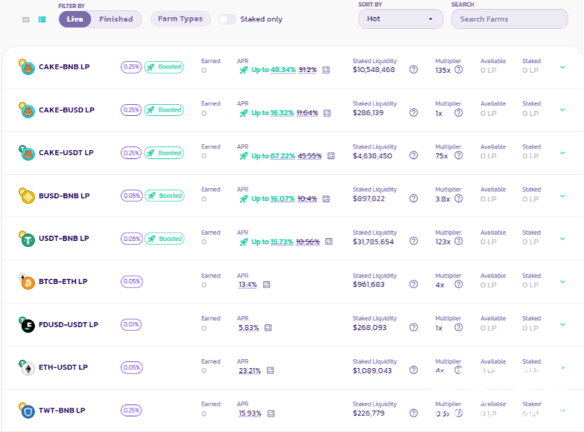Select the Live farms filter
Image resolution: width=584 pixels, height=432 pixels.
point(75,19)
